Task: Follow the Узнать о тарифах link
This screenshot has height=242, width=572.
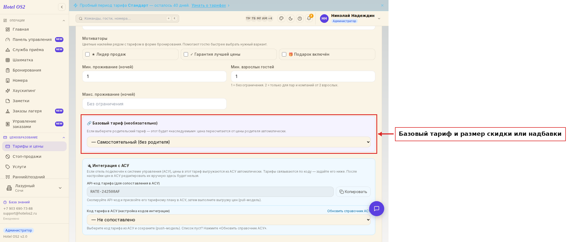Action: pyautogui.click(x=209, y=5)
